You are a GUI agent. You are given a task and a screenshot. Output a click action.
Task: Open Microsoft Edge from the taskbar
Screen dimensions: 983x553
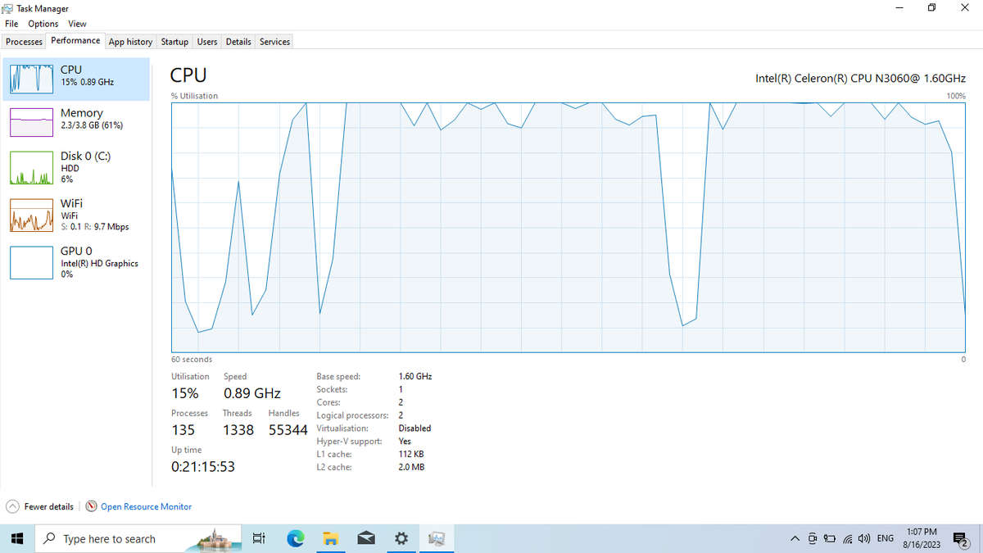coord(295,538)
